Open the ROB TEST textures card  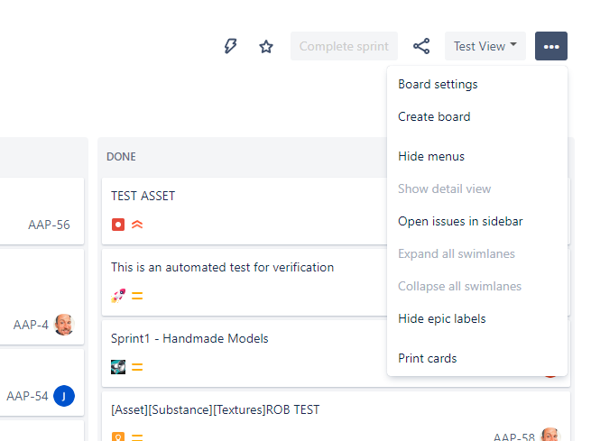[336, 416]
